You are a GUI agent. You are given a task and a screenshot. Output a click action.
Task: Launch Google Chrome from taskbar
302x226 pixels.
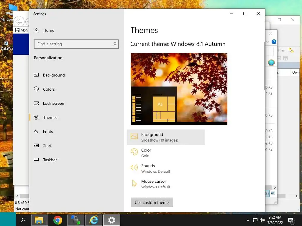coord(58,220)
